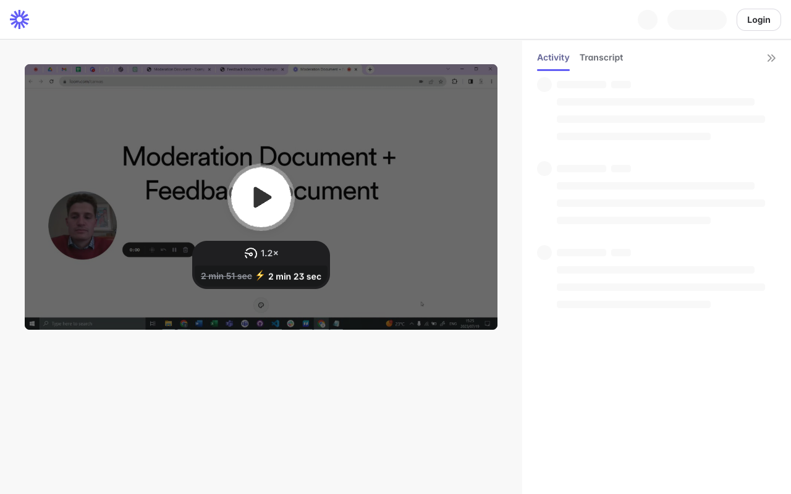
Task: Click the Loom logo
Action: (x=20, y=20)
